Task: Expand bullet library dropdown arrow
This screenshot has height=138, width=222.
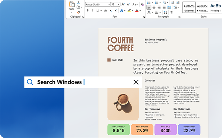Action: [152, 3]
